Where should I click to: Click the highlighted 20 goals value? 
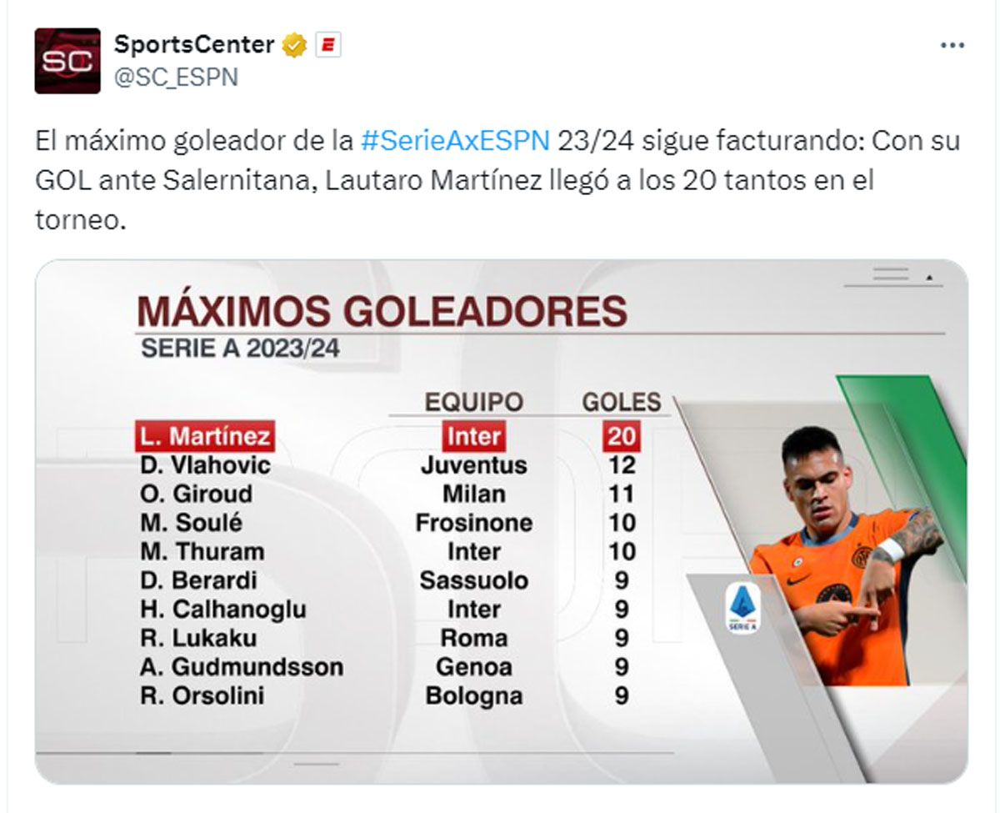[x=621, y=436]
